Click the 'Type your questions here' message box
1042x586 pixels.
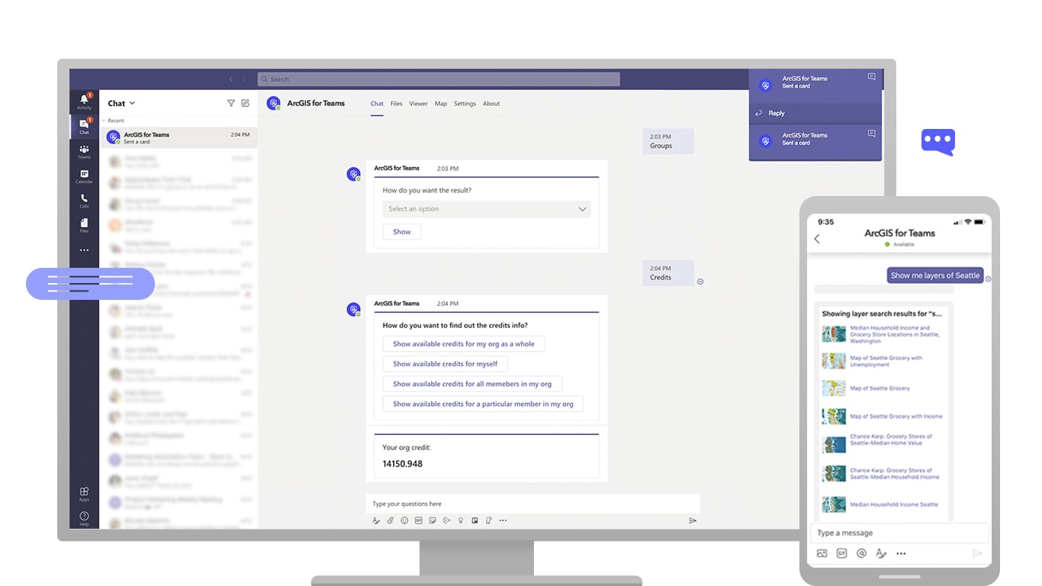532,504
